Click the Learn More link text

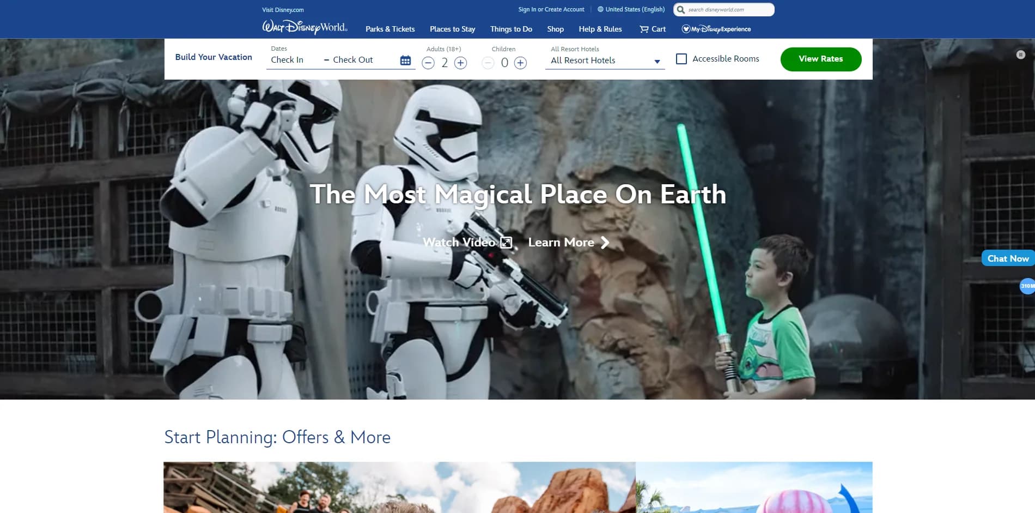pyautogui.click(x=561, y=243)
